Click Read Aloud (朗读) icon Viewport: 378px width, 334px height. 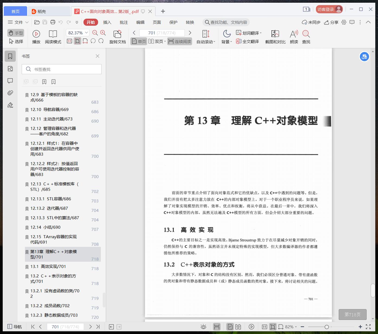point(294,37)
